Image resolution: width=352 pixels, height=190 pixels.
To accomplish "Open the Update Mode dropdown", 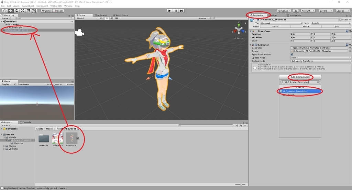I will tap(321, 58).
